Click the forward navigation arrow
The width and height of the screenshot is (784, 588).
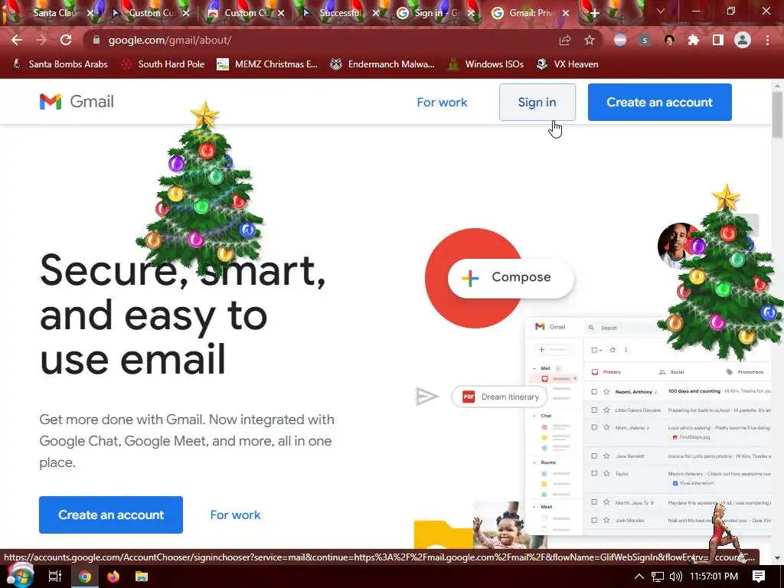[x=41, y=40]
